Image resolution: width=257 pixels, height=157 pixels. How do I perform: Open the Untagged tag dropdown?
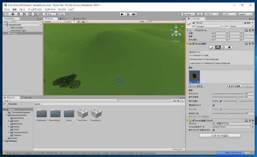(x=209, y=26)
